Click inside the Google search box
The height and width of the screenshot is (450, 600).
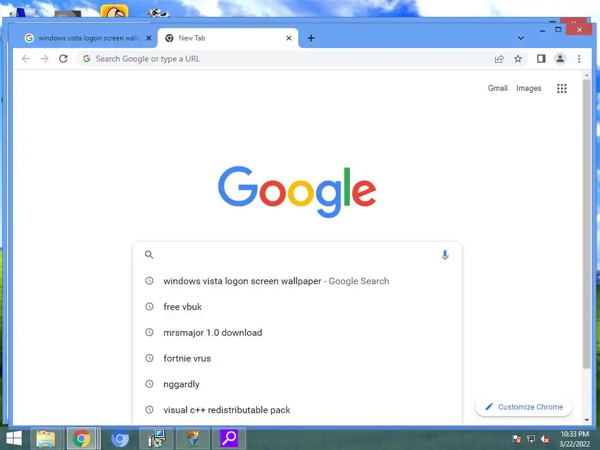coord(297,254)
